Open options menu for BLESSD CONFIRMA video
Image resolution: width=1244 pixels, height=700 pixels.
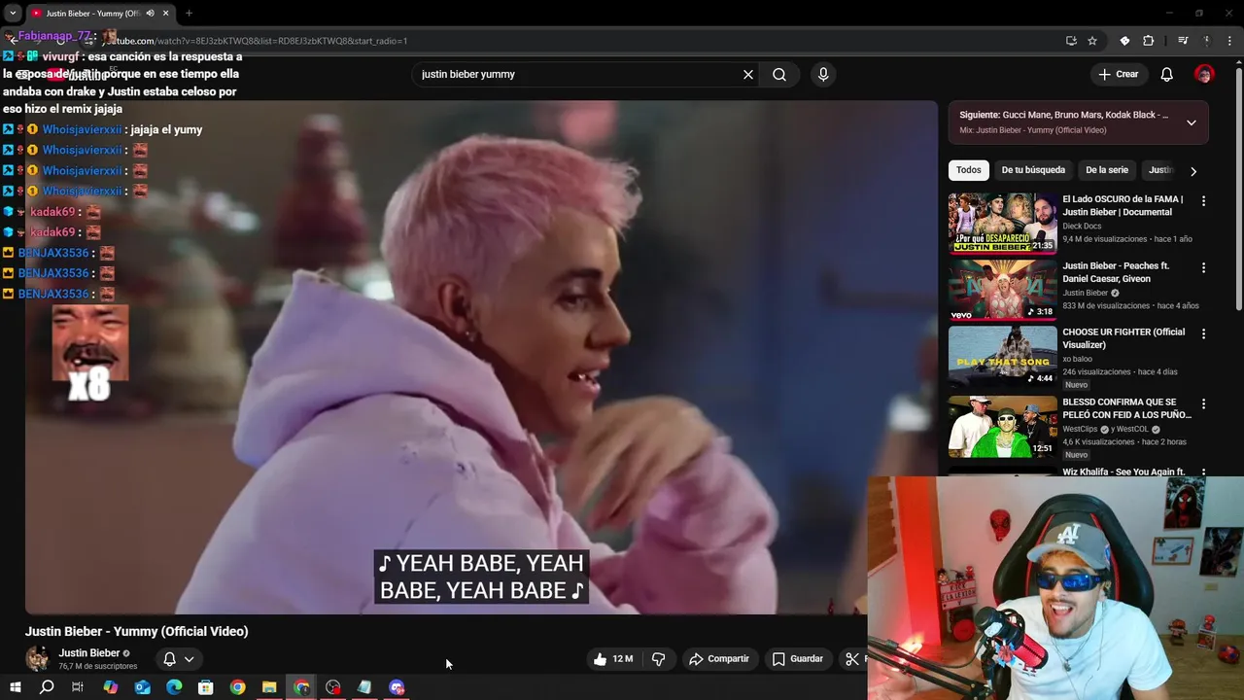(x=1203, y=403)
